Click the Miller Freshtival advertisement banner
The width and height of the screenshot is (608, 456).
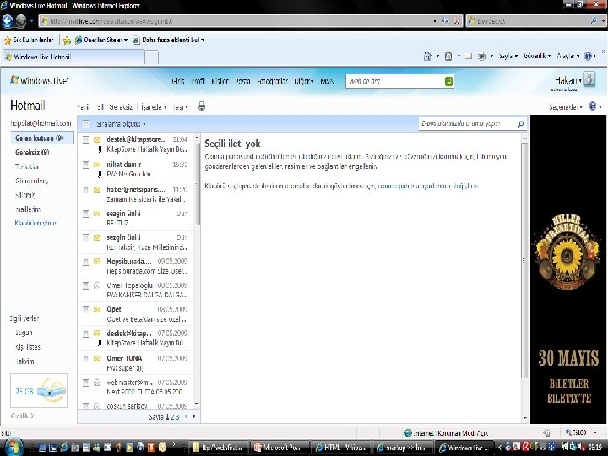568,269
